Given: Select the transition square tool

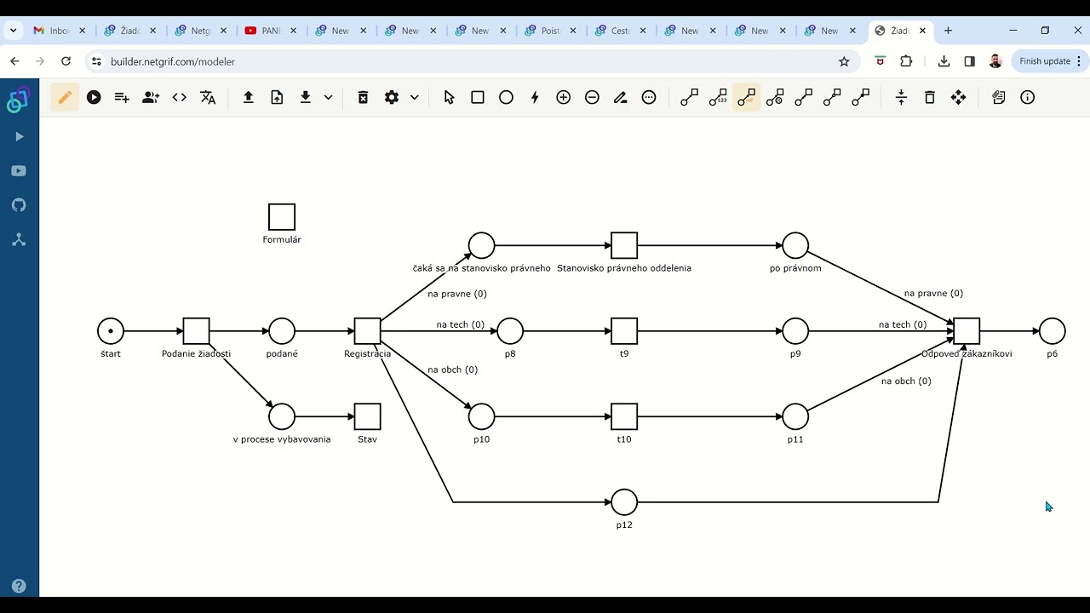Looking at the screenshot, I should click(x=478, y=98).
